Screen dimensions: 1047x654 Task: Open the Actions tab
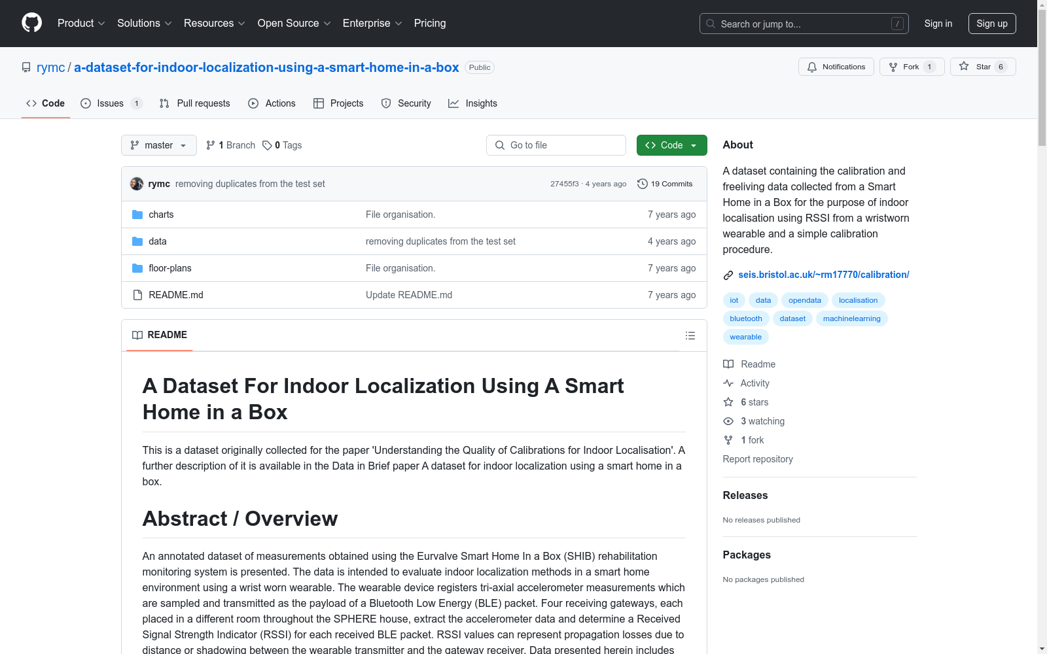coord(272,103)
